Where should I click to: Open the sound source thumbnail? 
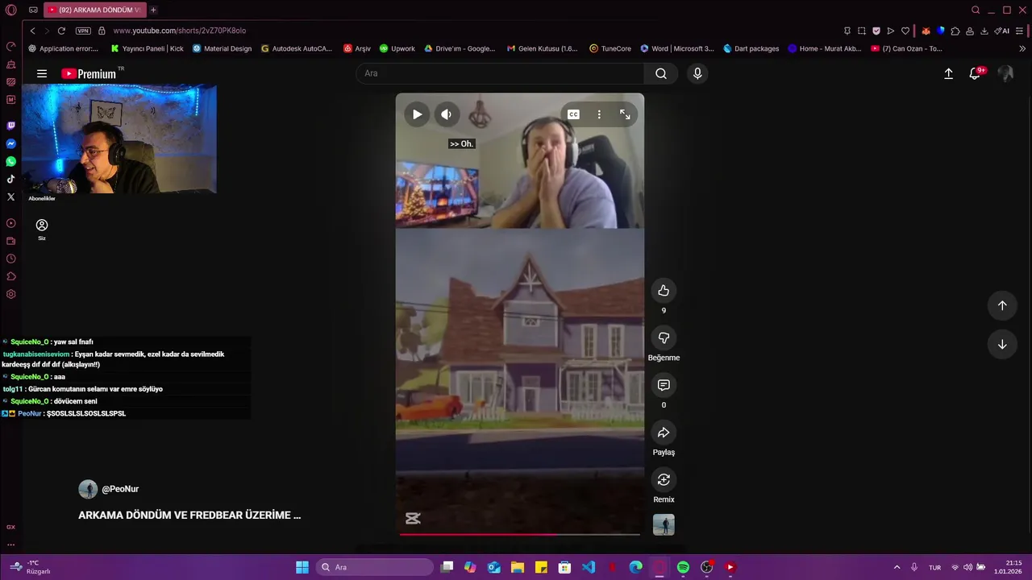point(664,525)
